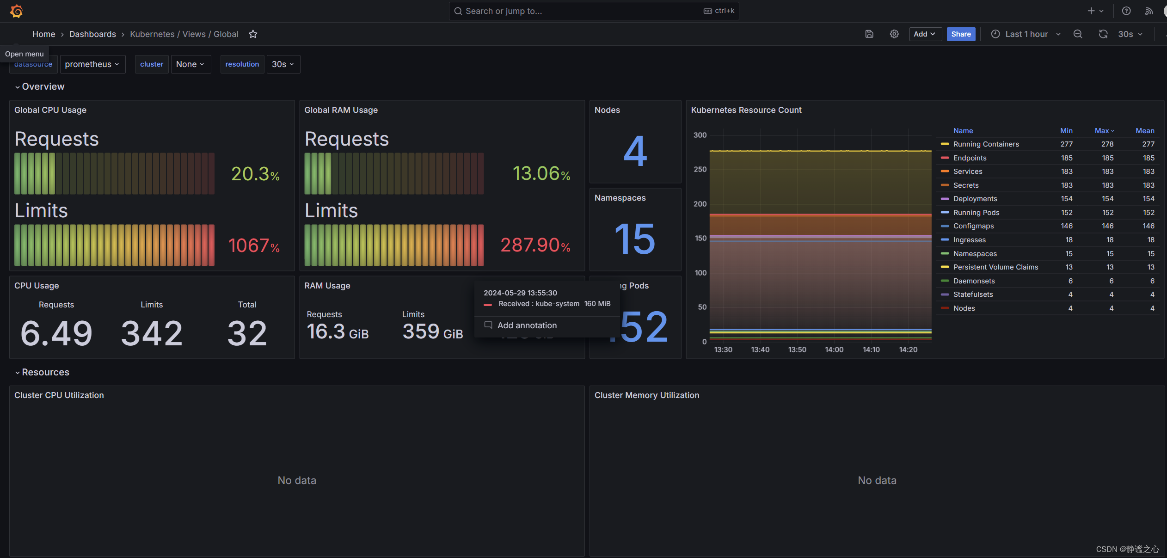Screen dimensions: 1167x558
Task: Open the cluster None dropdown
Action: pyautogui.click(x=190, y=64)
